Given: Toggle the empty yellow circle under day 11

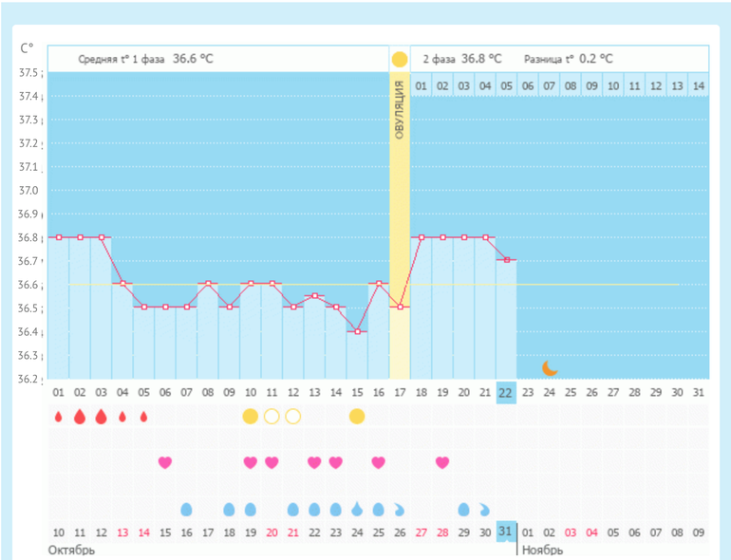Looking at the screenshot, I should [x=272, y=416].
